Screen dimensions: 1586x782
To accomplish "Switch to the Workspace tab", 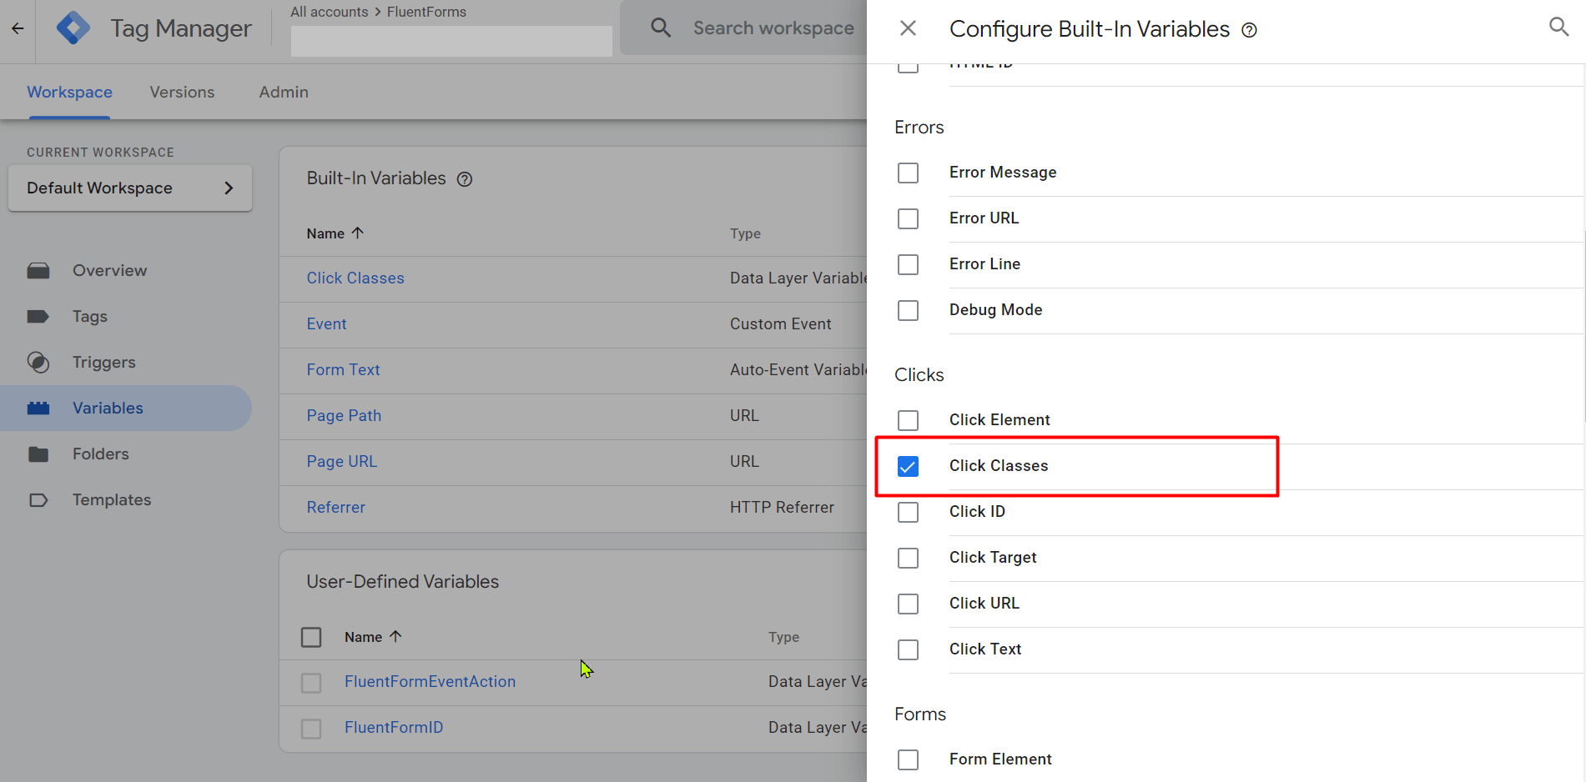I will click(69, 93).
